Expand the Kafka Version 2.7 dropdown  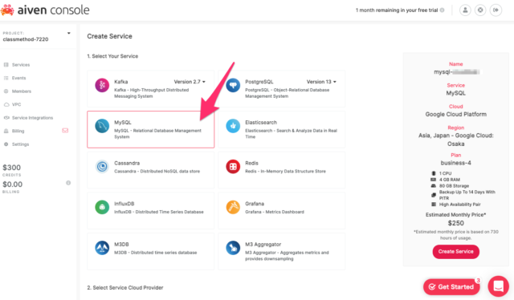pos(190,82)
